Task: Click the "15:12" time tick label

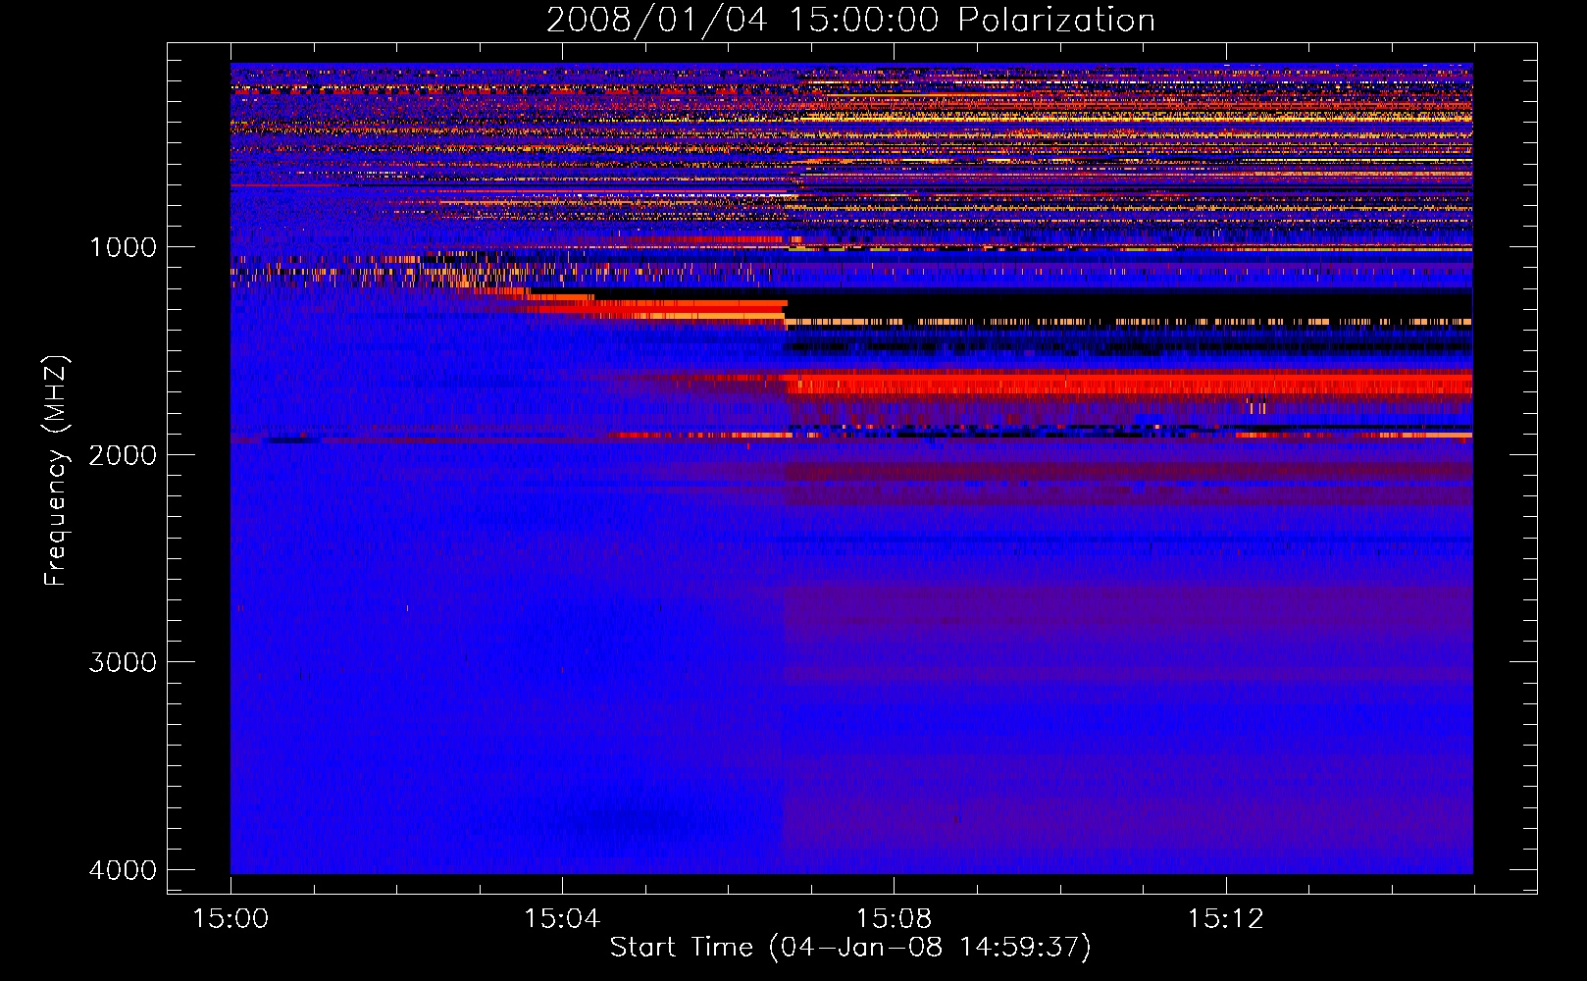Action: point(1225,919)
